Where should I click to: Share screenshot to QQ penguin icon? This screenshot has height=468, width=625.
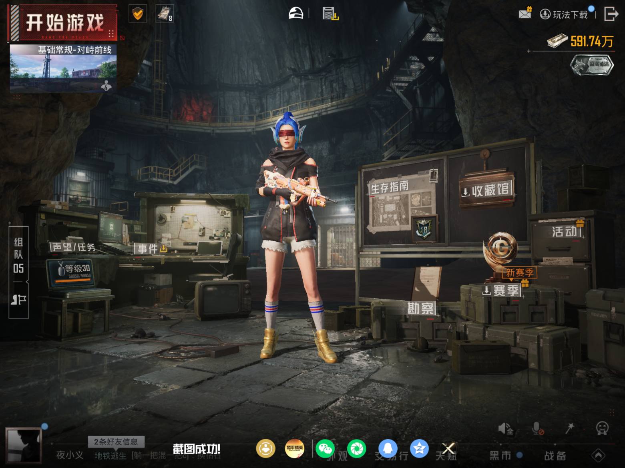(x=388, y=448)
